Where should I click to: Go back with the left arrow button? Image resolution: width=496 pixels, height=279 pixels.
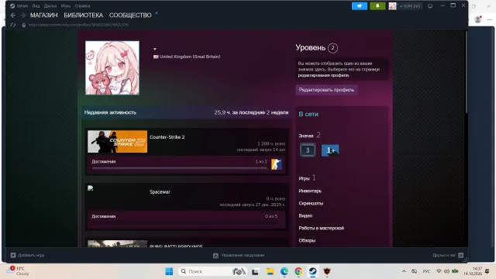tap(13, 15)
